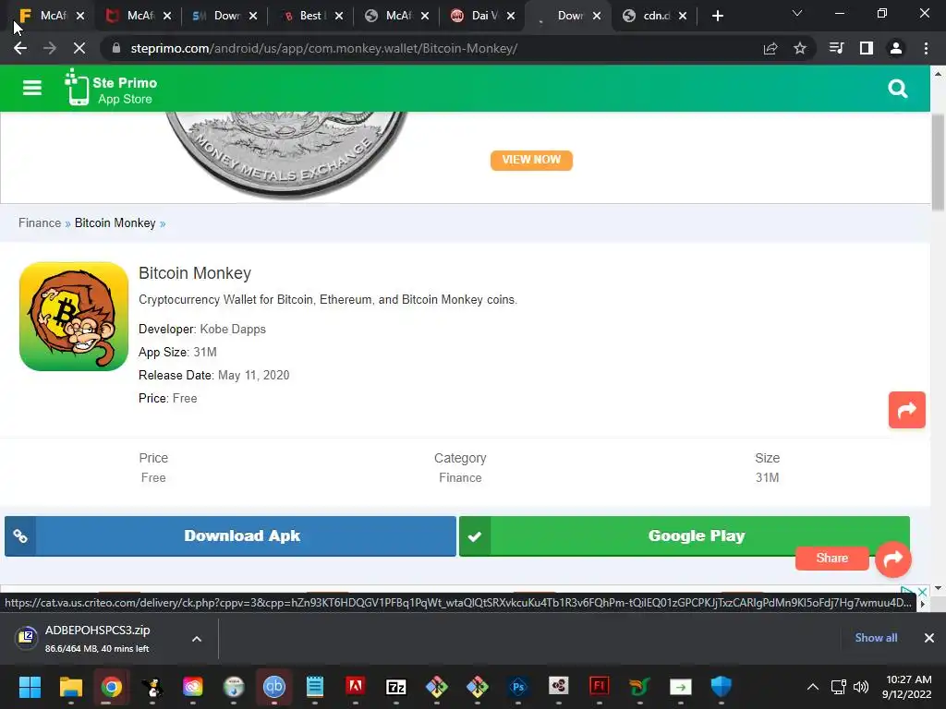Bookmark this page with the star
Image resolution: width=946 pixels, height=709 pixels.
800,48
